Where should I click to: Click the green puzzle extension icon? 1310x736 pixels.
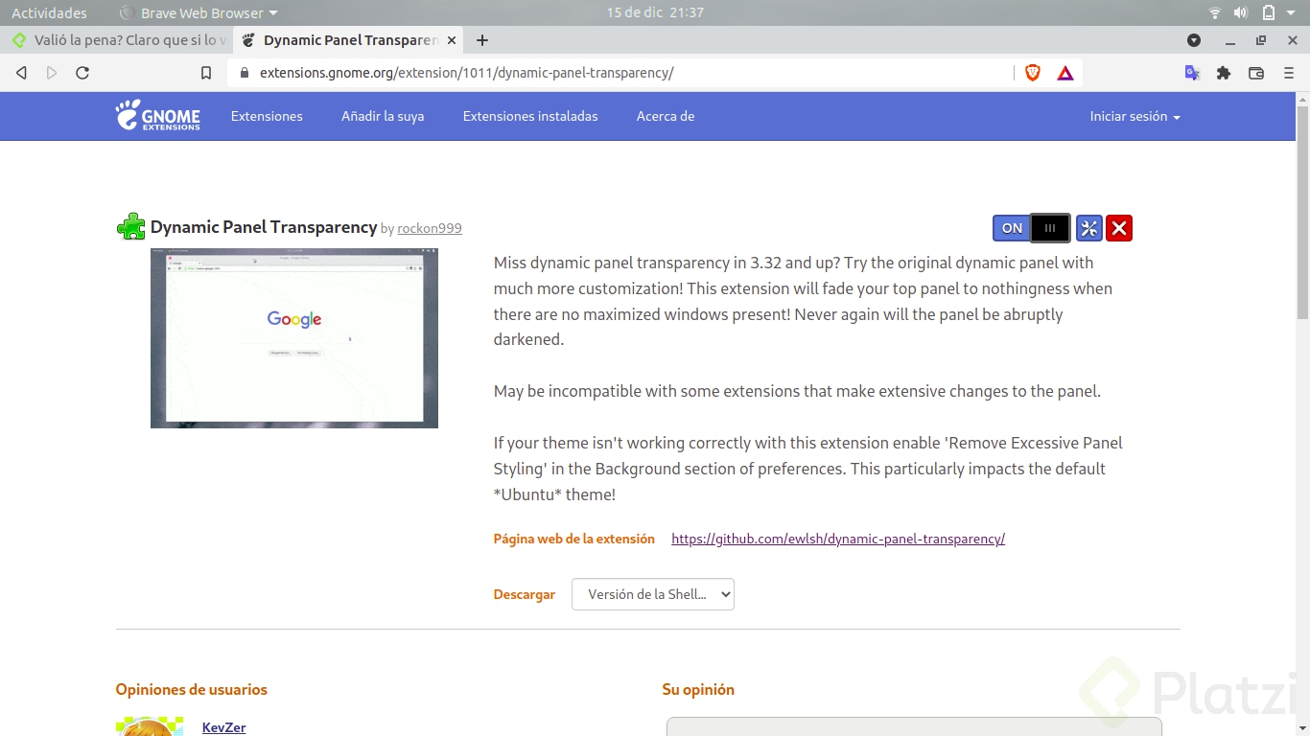point(130,227)
